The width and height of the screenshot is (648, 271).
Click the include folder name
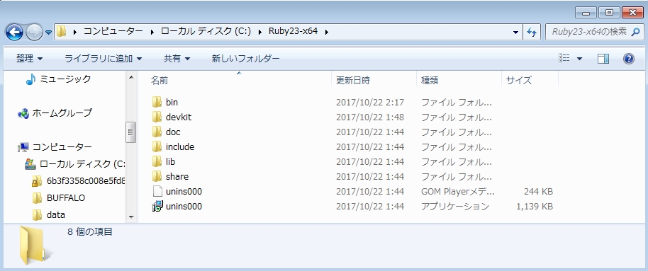pyautogui.click(x=180, y=147)
